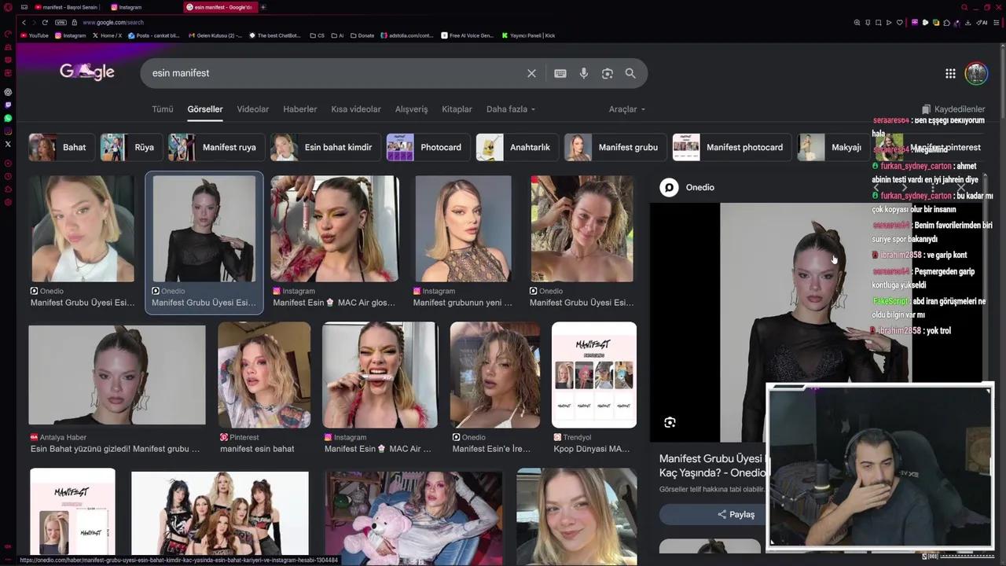Select the Haberler tab
This screenshot has width=1006, height=566.
coord(299,109)
